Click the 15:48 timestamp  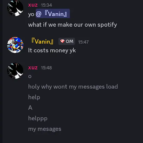pos(46,68)
